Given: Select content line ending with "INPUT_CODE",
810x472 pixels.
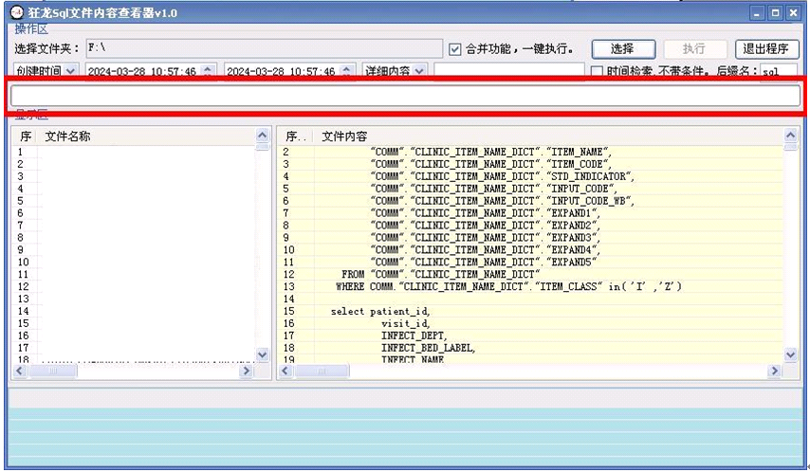Looking at the screenshot, I should (531, 189).
